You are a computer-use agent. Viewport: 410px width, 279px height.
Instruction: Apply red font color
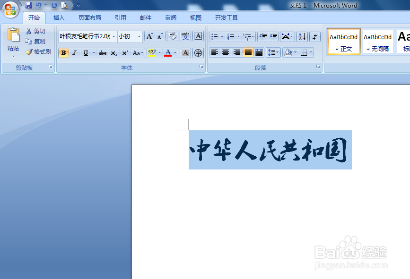point(168,53)
